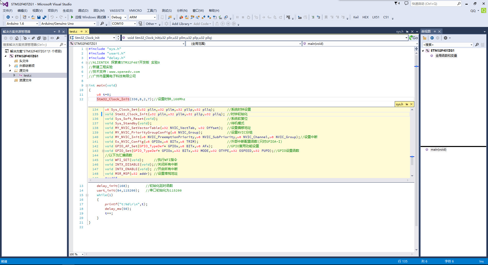
Task: Click the LX51 toolbar button
Action: 376,17
